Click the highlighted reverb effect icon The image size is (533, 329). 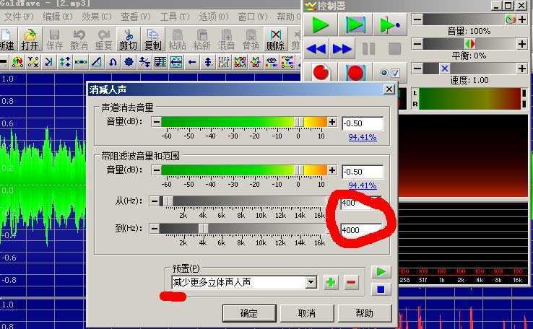click(x=176, y=62)
